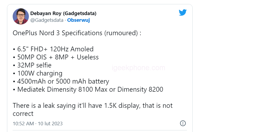
Task: Click the 1.5K display leak sentence
Action: [x=93, y=106]
